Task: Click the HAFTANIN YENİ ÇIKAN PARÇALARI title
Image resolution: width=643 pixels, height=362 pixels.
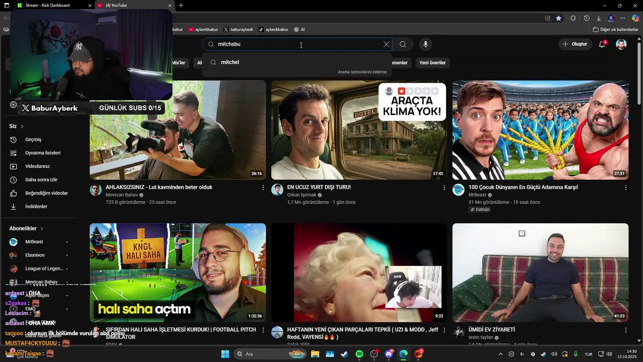Action: point(363,333)
